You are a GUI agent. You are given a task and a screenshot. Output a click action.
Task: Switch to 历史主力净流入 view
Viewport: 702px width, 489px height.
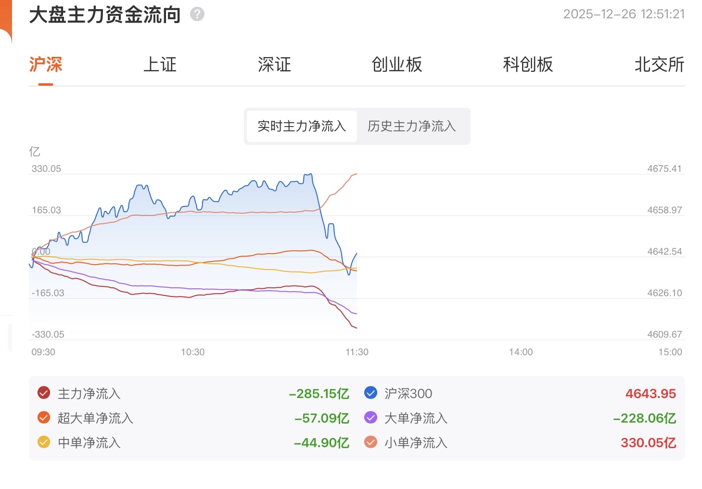[x=411, y=126]
